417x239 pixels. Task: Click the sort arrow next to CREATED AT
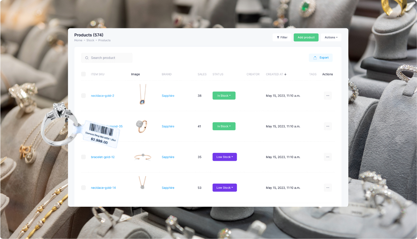[x=285, y=74]
